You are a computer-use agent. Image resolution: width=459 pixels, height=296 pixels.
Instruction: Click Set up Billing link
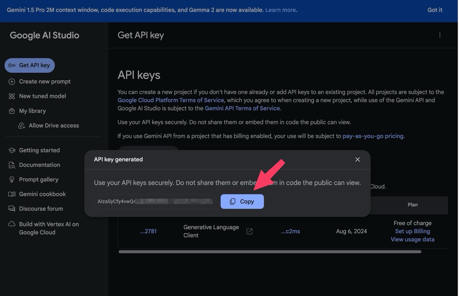(412, 231)
